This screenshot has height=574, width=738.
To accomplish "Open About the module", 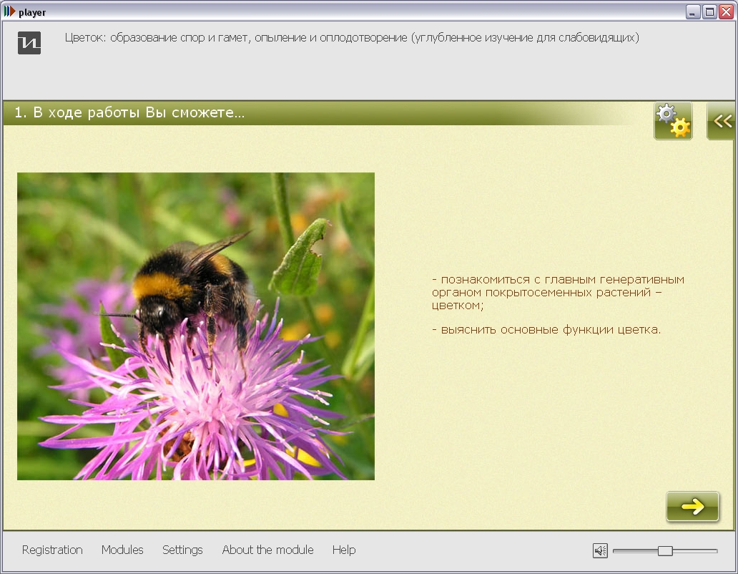I will click(267, 550).
